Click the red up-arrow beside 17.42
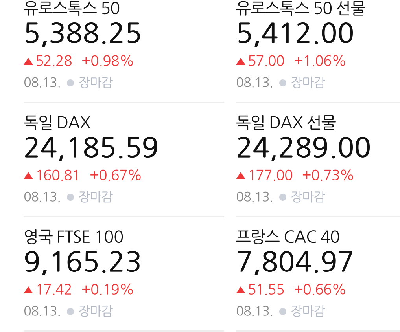Viewport: 400px width, 332px height. pyautogui.click(x=28, y=290)
